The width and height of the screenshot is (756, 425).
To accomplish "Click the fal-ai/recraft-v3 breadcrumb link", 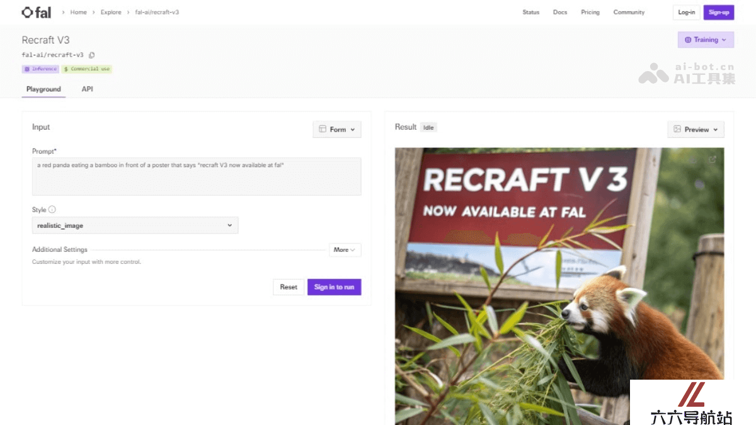I will (157, 12).
